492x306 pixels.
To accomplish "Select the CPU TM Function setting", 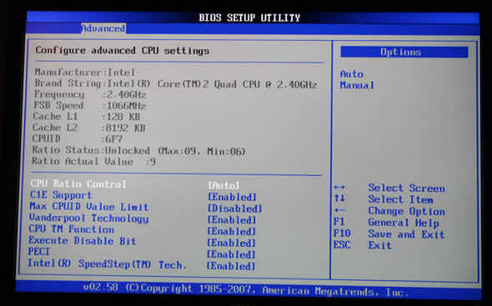I will (x=71, y=229).
